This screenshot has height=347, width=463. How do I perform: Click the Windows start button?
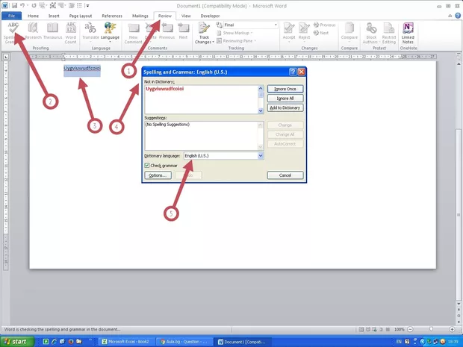[x=16, y=341]
